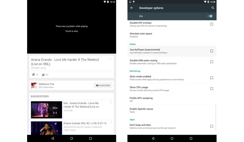Viewport: 244px width, 142px height.
Task: Tap battery icon on YouTube status bar
Action: pos(108,2)
